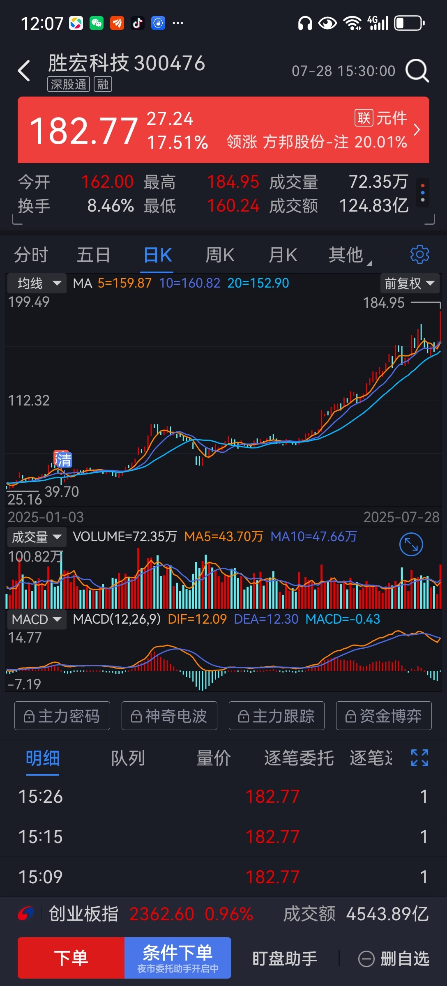447x986 pixels.
Task: Tap the red 下单 order button
Action: [71, 958]
